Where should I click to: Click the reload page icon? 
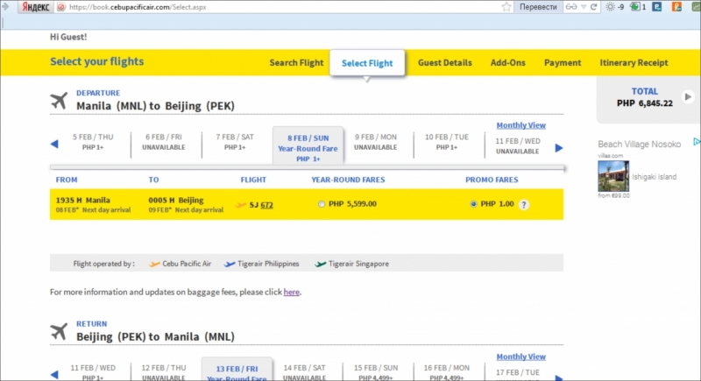(594, 7)
